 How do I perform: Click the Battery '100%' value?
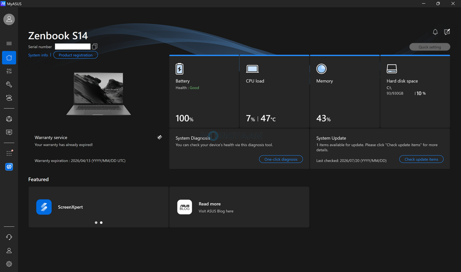click(184, 119)
